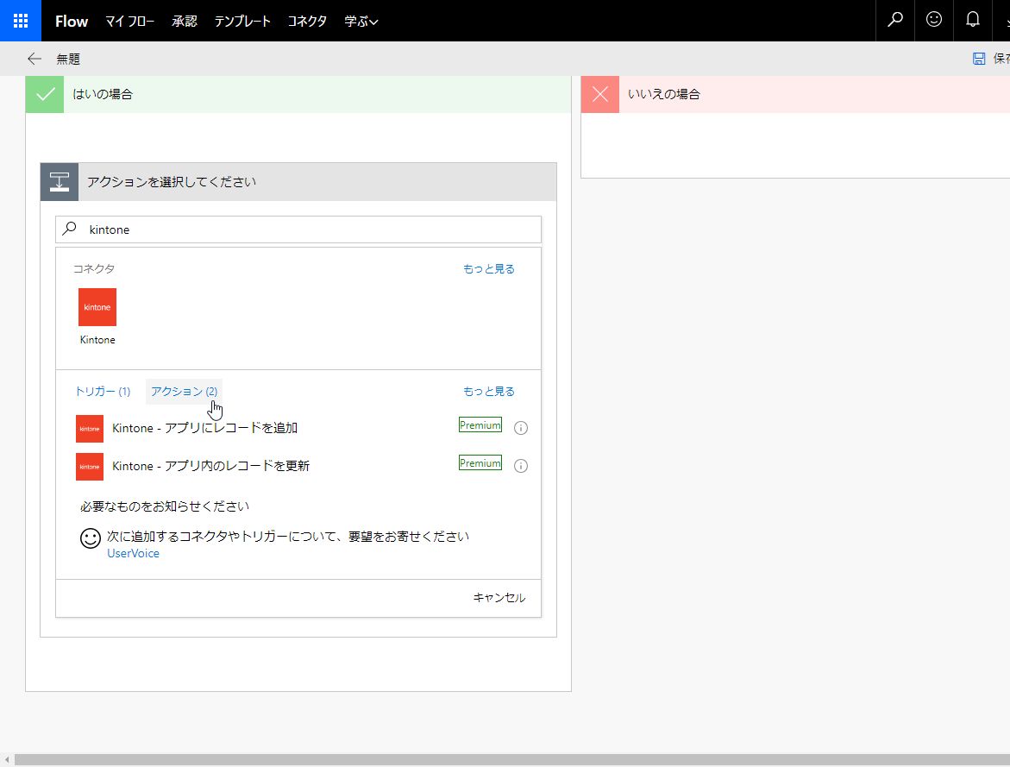The height and width of the screenshot is (767, 1010).
Task: Click the action chooser header icon
Action: pos(60,182)
